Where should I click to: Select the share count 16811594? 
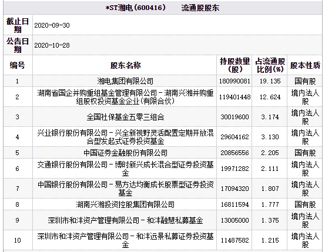pos(234,204)
